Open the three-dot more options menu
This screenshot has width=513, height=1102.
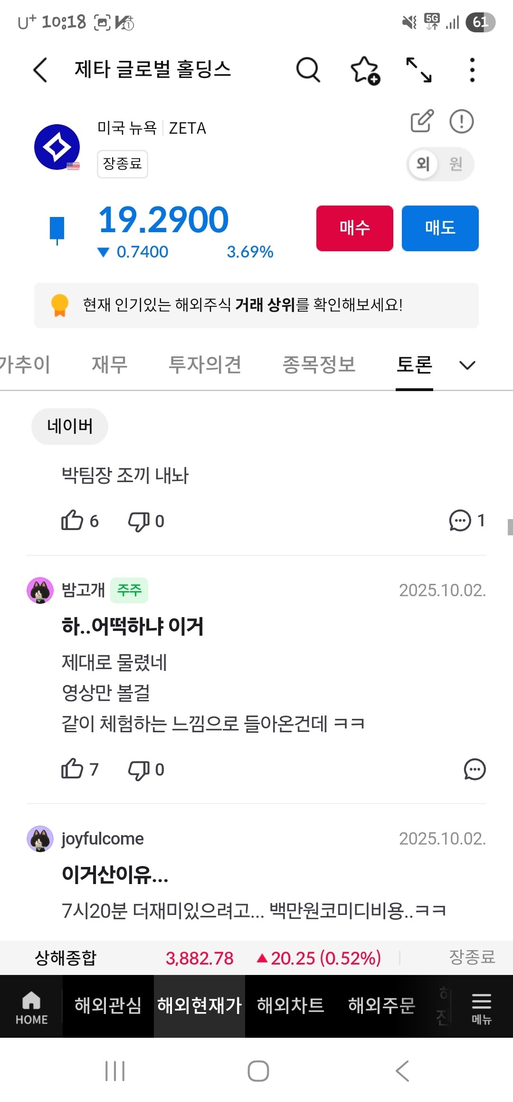tap(472, 70)
